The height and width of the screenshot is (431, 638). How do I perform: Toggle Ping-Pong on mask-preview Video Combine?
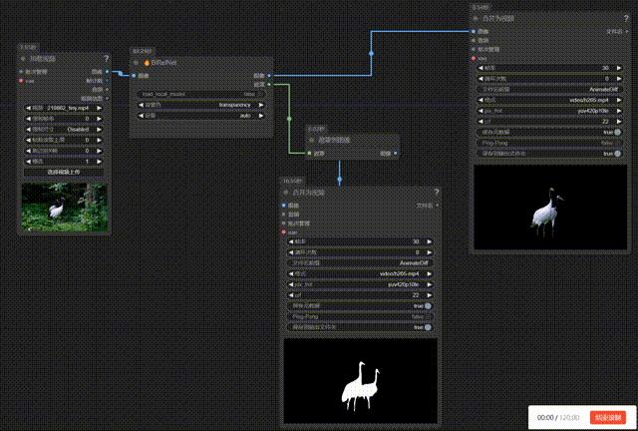click(360, 316)
